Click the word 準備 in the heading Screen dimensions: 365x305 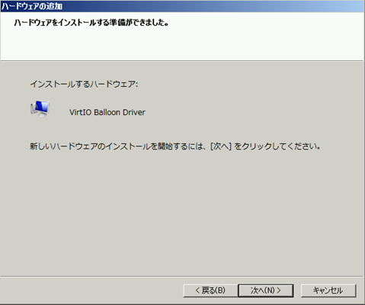click(118, 23)
